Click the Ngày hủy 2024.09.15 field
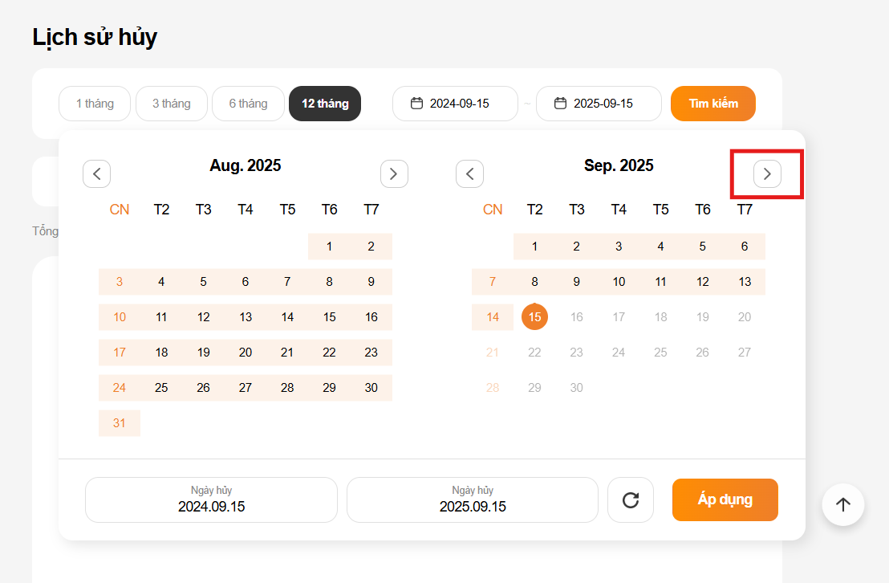Image resolution: width=889 pixels, height=583 pixels. coord(211,499)
